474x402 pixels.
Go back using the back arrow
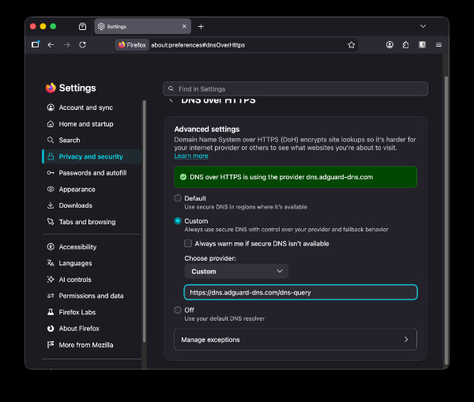pyautogui.click(x=51, y=45)
